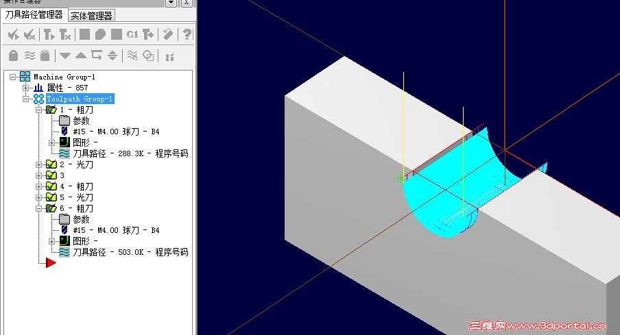Open 参数 under operation 1
This screenshot has width=620, height=335.
(81, 121)
